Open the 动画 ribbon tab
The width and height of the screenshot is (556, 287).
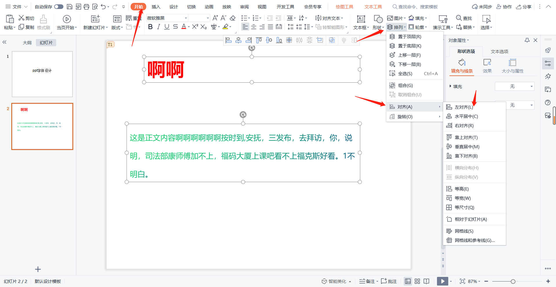[209, 7]
